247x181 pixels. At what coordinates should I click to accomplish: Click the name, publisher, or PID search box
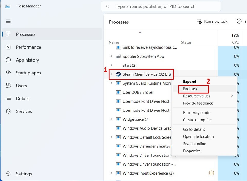pos(161,6)
